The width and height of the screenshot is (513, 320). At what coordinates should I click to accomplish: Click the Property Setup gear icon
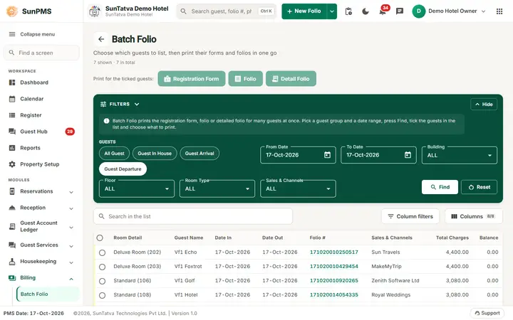(12, 164)
